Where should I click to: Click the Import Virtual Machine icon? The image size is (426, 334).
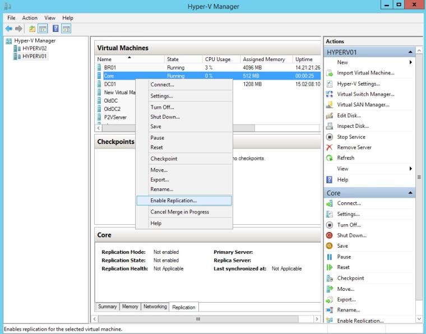pyautogui.click(x=330, y=73)
